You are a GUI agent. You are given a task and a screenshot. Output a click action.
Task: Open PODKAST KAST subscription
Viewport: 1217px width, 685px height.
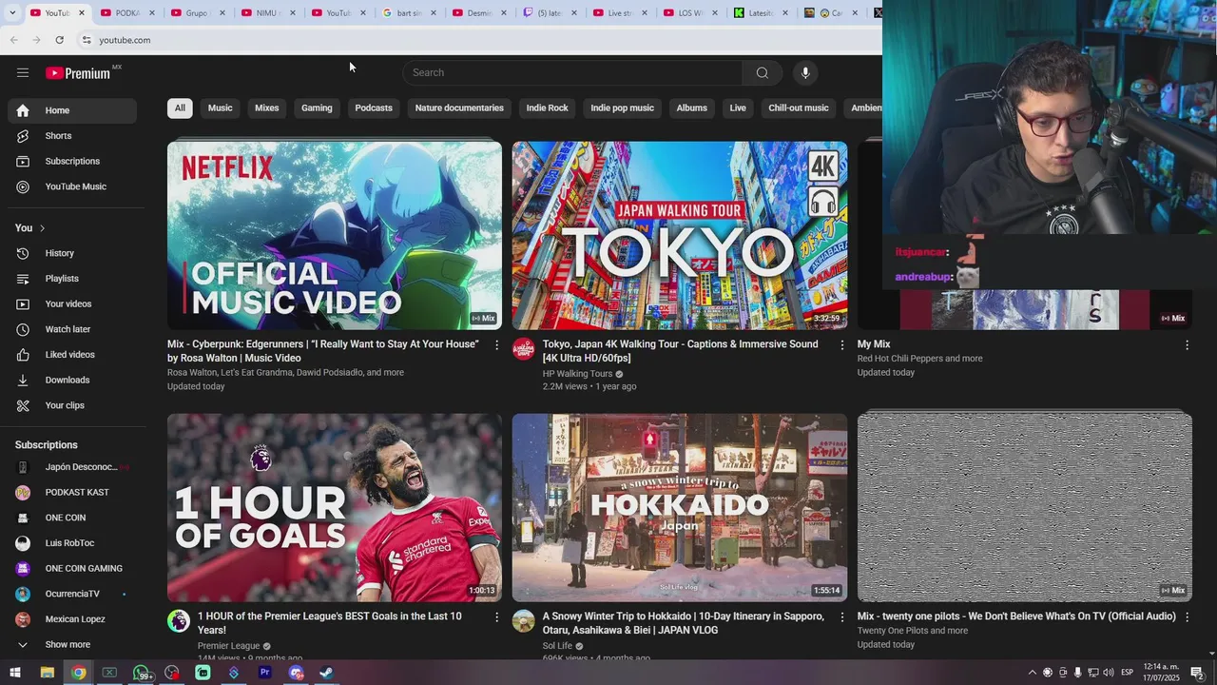click(x=72, y=493)
